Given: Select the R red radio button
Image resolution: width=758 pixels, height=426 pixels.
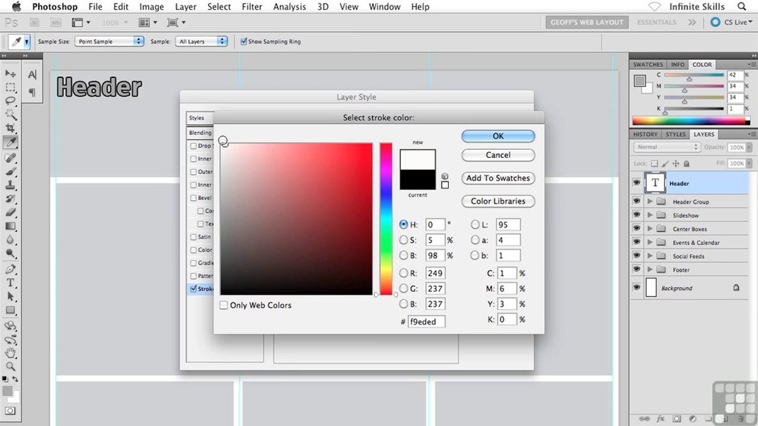Looking at the screenshot, I should tap(403, 273).
